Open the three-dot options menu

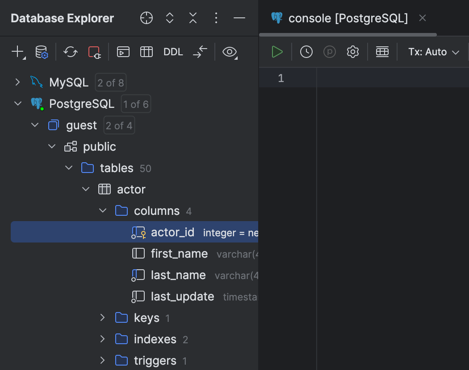pyautogui.click(x=216, y=18)
